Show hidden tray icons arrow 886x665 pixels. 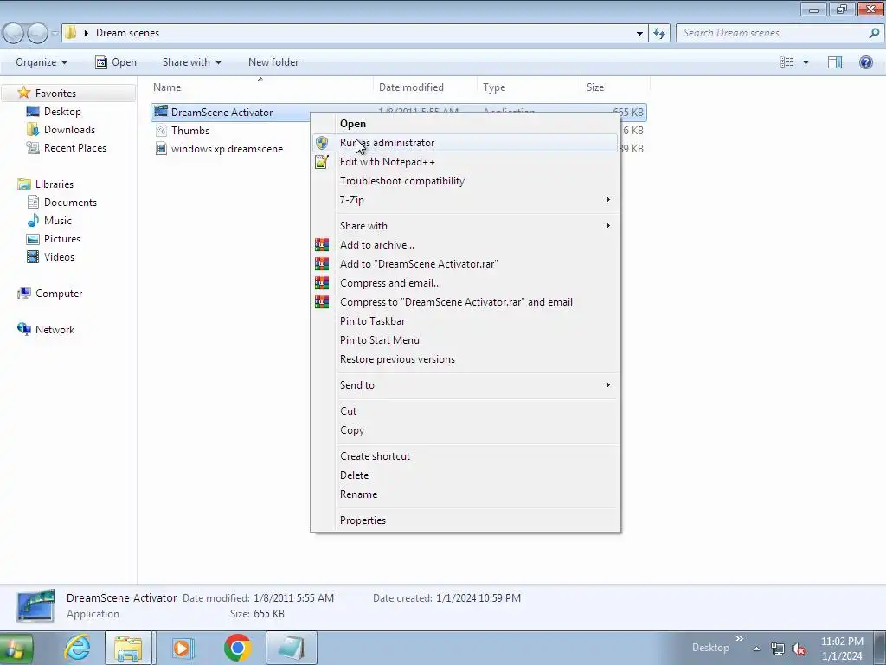(756, 649)
